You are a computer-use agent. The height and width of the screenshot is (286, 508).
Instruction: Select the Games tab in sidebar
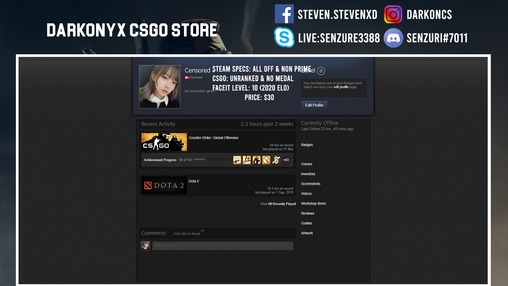click(x=306, y=164)
